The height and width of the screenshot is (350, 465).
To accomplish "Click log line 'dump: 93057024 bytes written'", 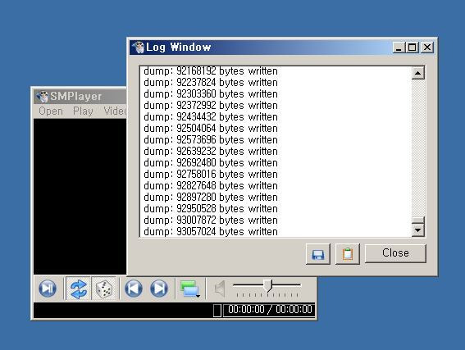I will 211,231.
